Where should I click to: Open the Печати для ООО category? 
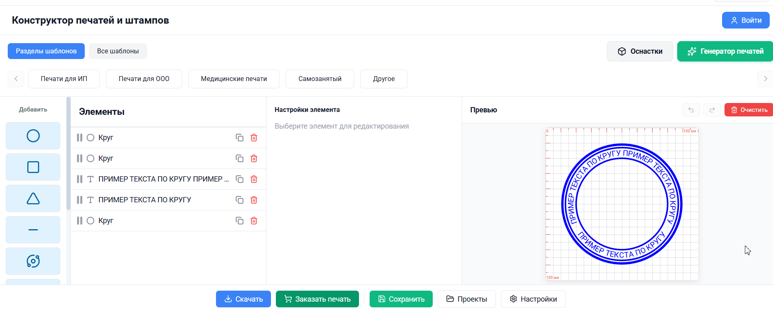coord(144,79)
